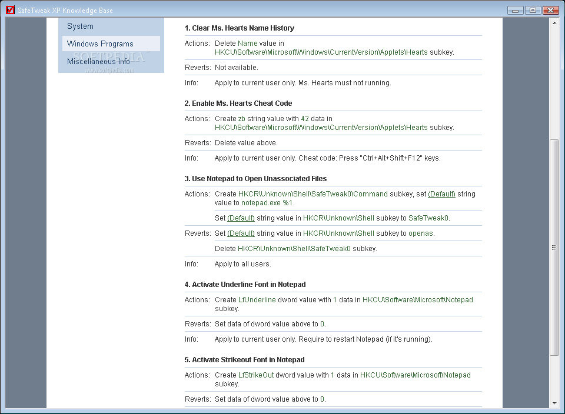
Task: Maximize the Knowledge Base window
Action: click(x=533, y=11)
